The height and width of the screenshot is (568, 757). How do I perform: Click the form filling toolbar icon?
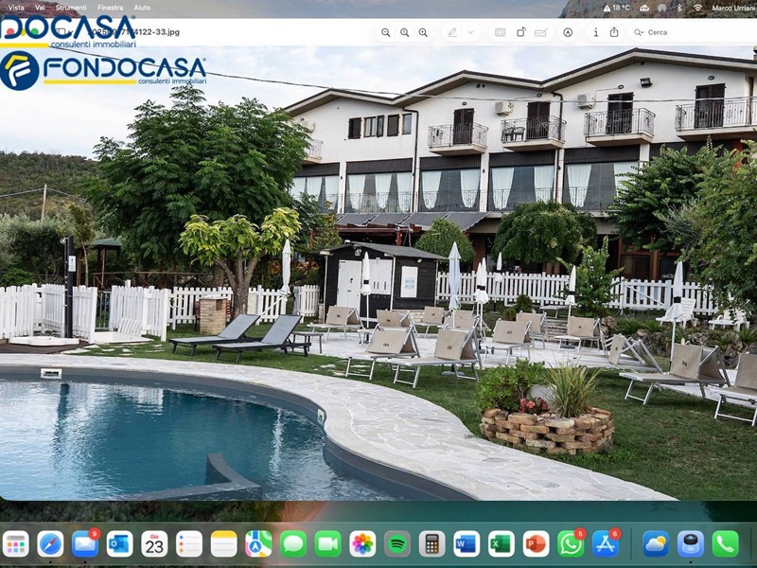pos(540,32)
